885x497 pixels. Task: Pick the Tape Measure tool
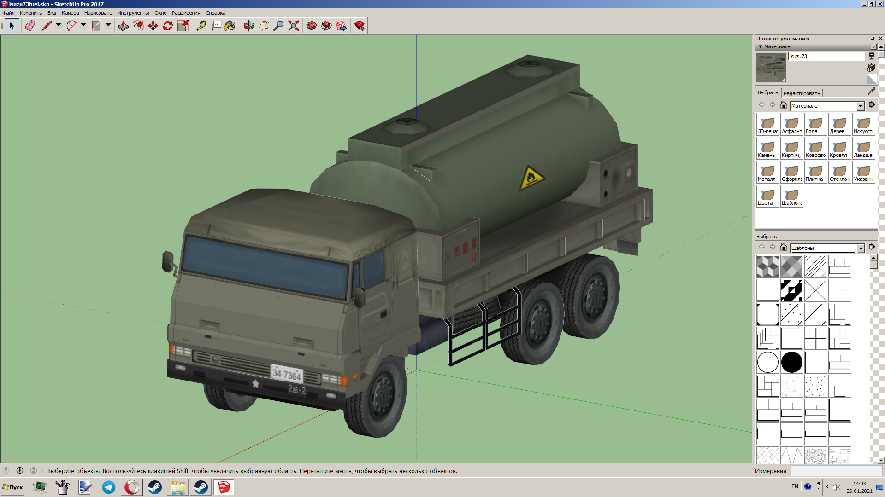[201, 26]
